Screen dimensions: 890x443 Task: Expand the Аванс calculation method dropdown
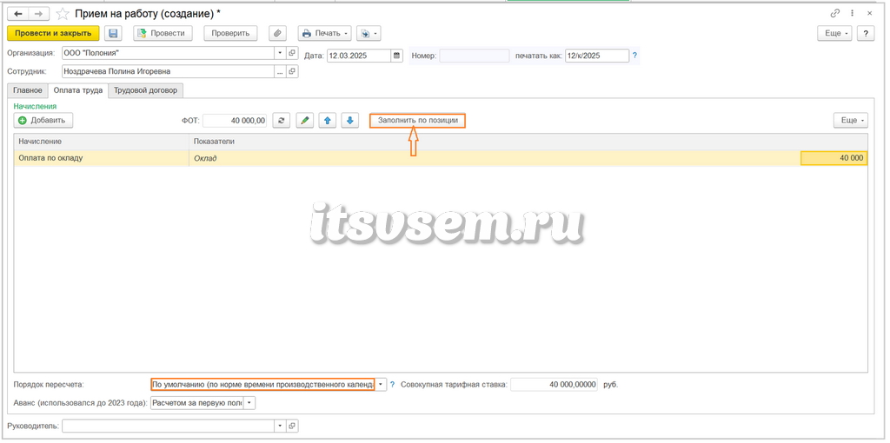[x=249, y=403]
